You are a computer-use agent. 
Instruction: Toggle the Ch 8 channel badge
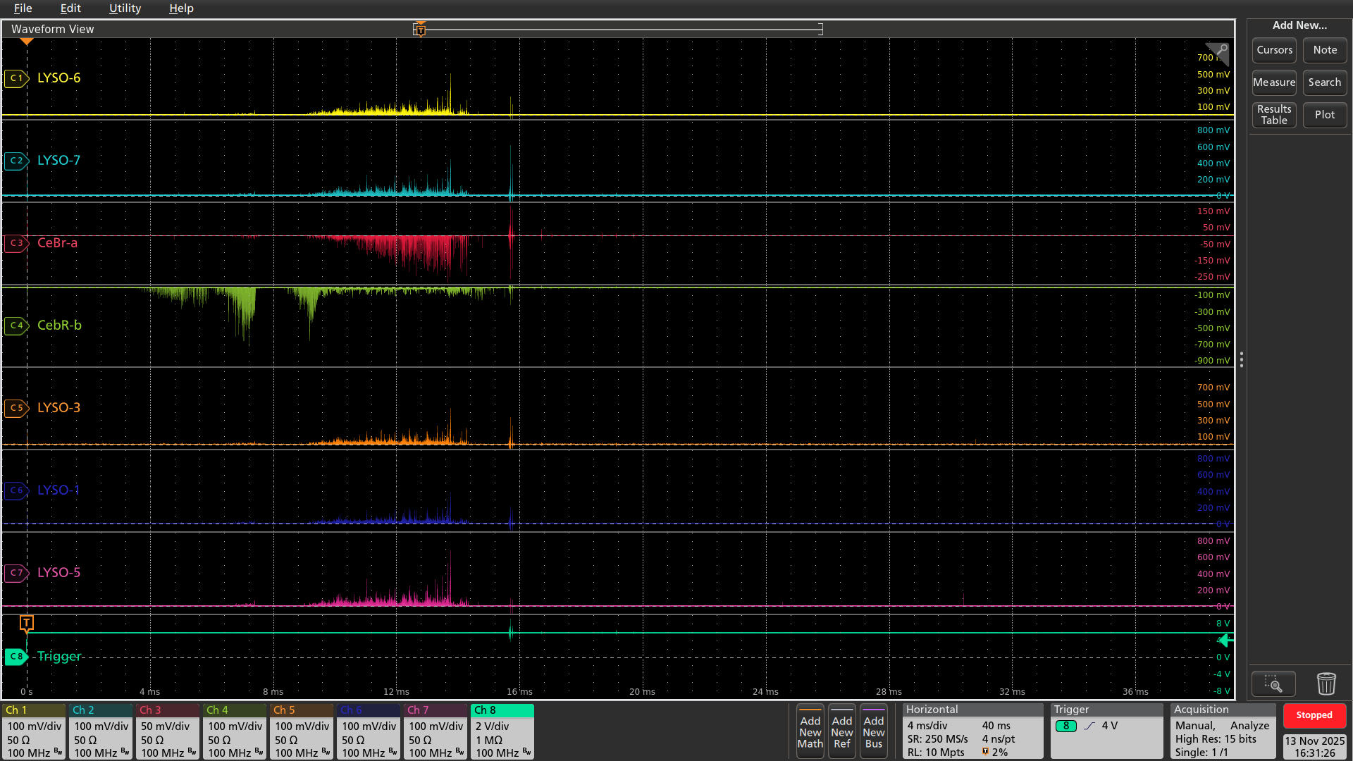502,731
